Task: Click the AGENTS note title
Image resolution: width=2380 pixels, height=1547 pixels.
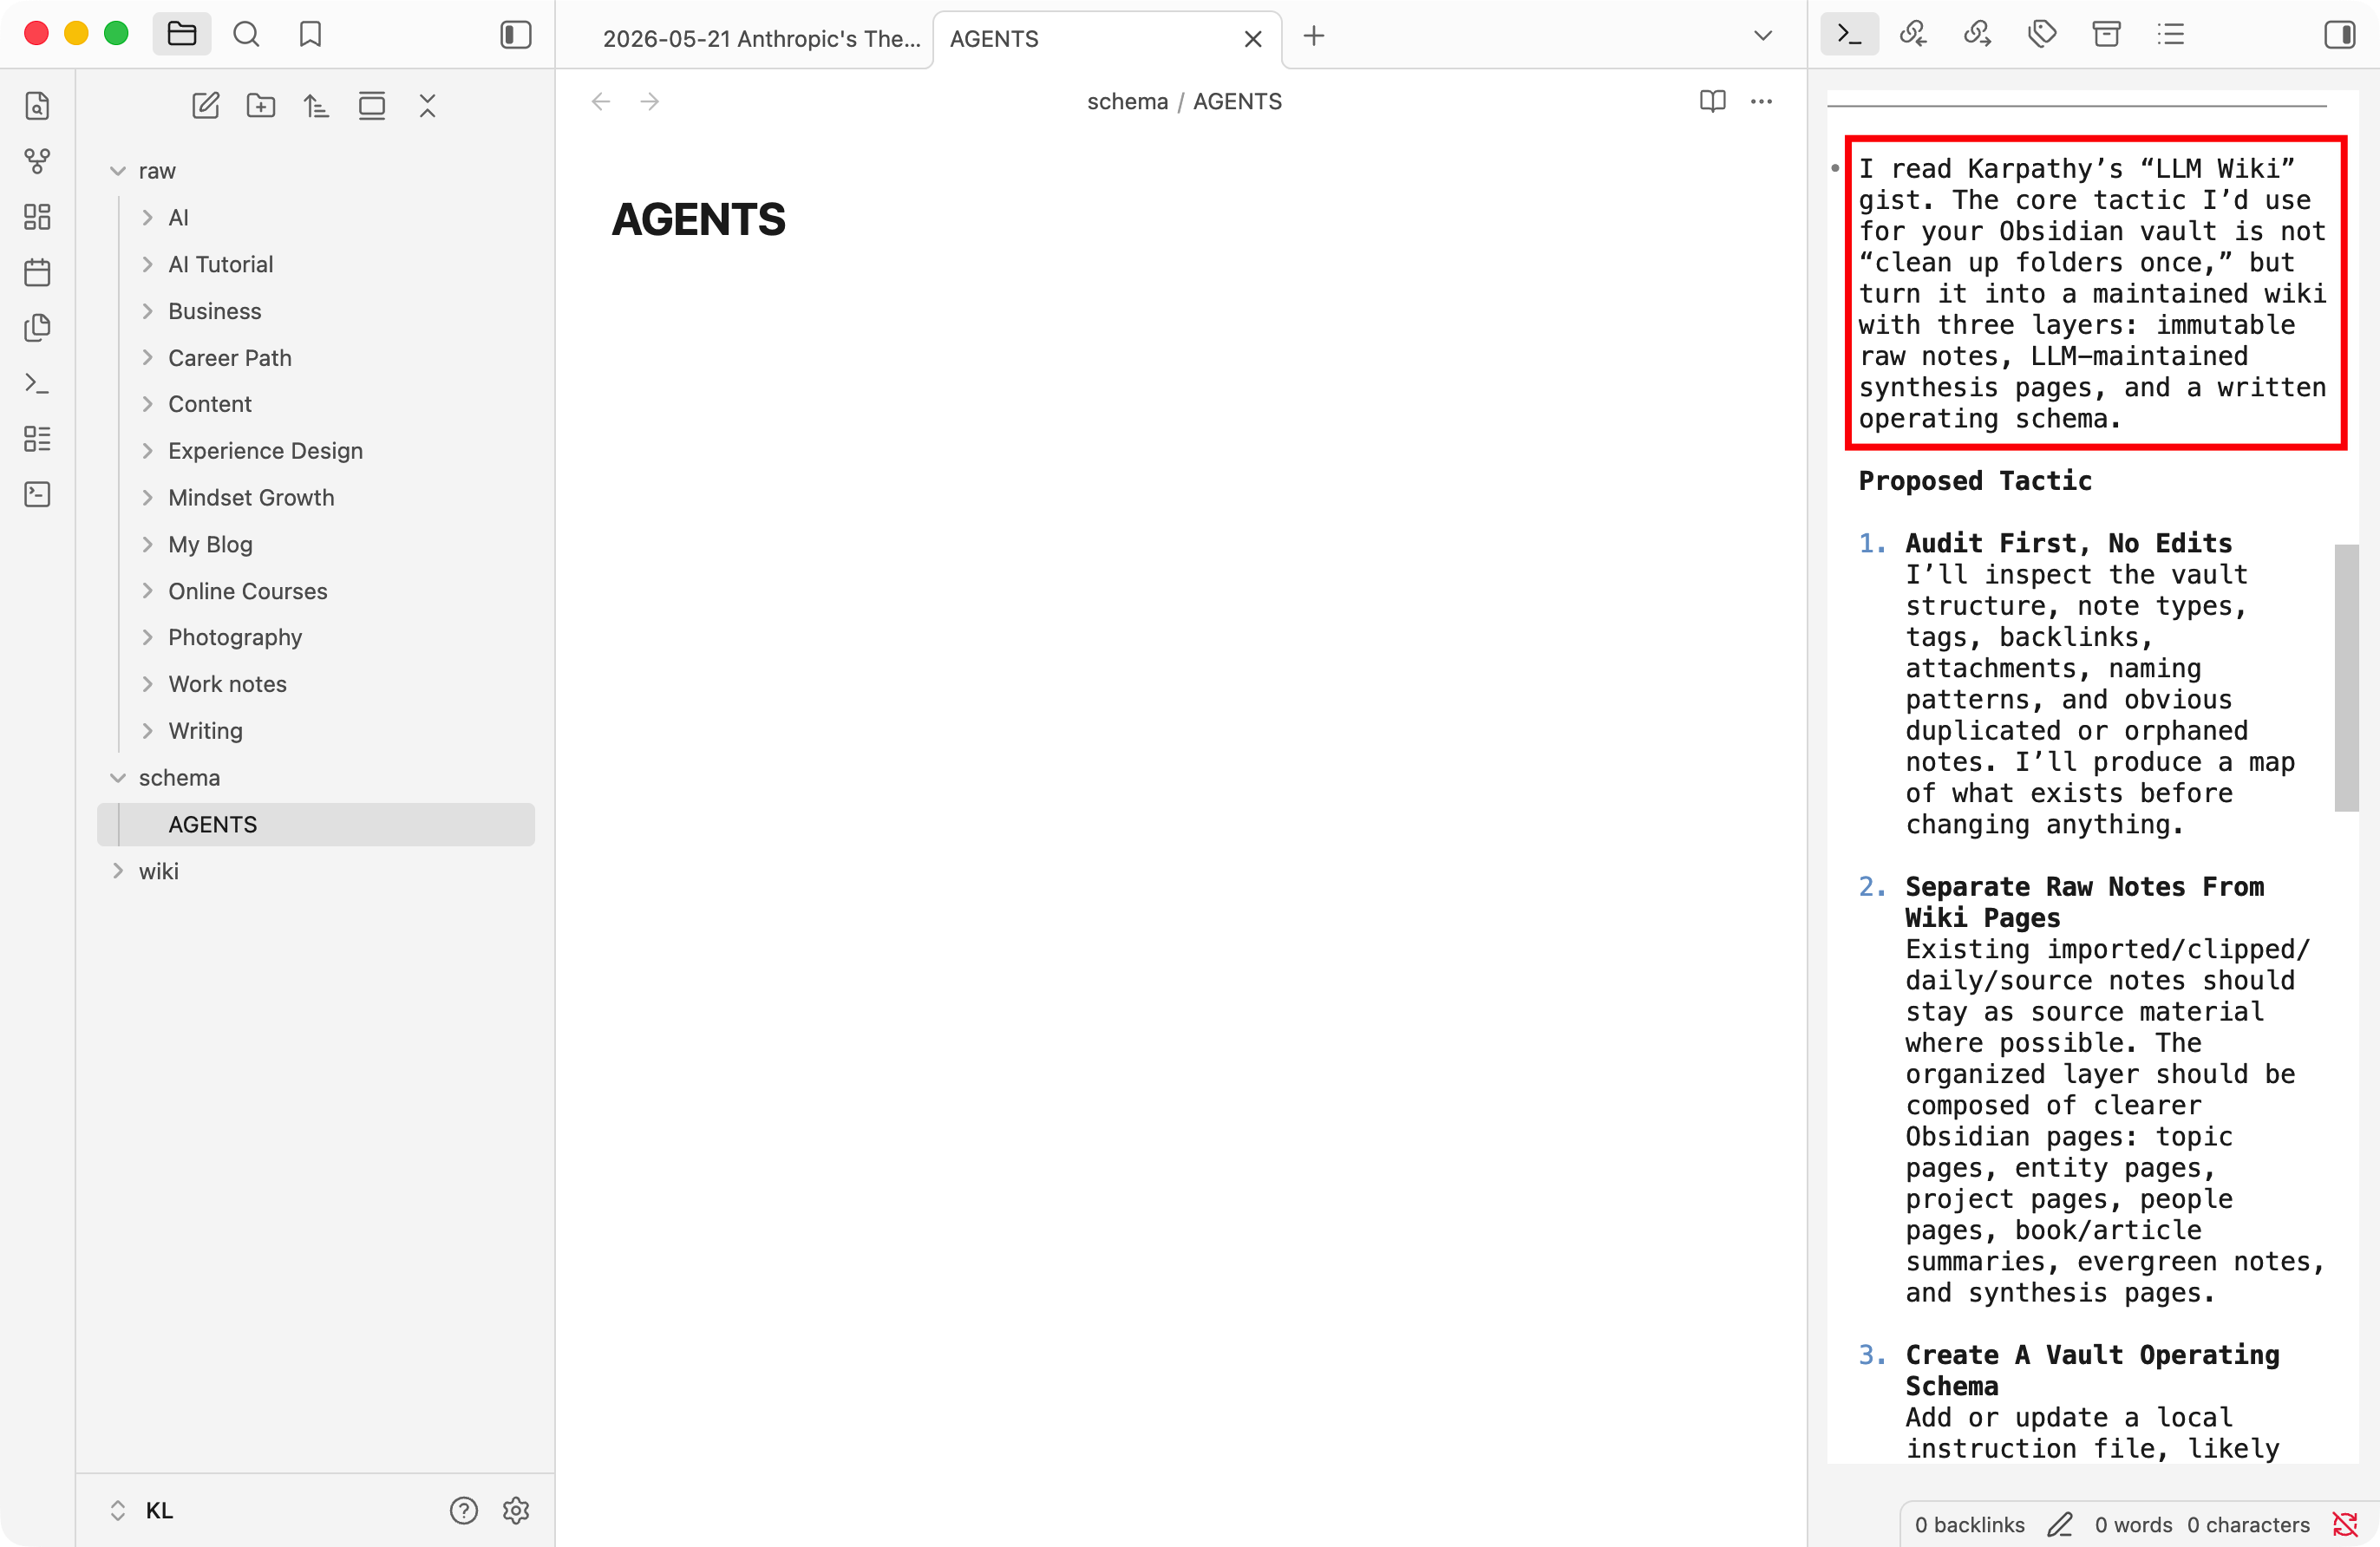Action: [x=698, y=220]
